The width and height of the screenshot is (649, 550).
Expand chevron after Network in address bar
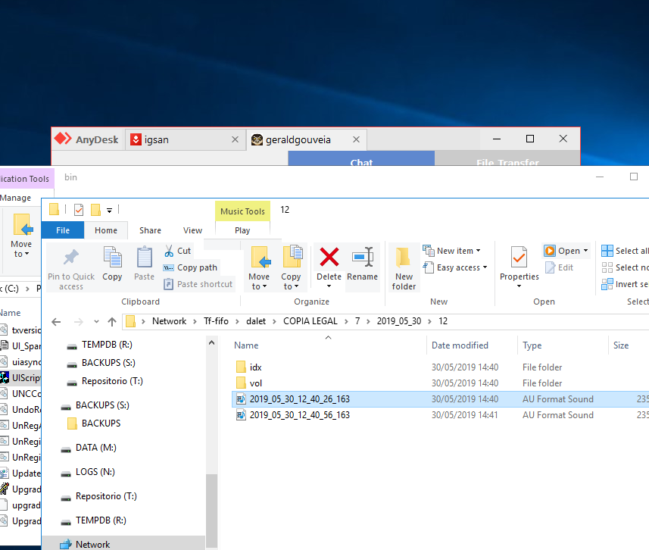coord(195,322)
